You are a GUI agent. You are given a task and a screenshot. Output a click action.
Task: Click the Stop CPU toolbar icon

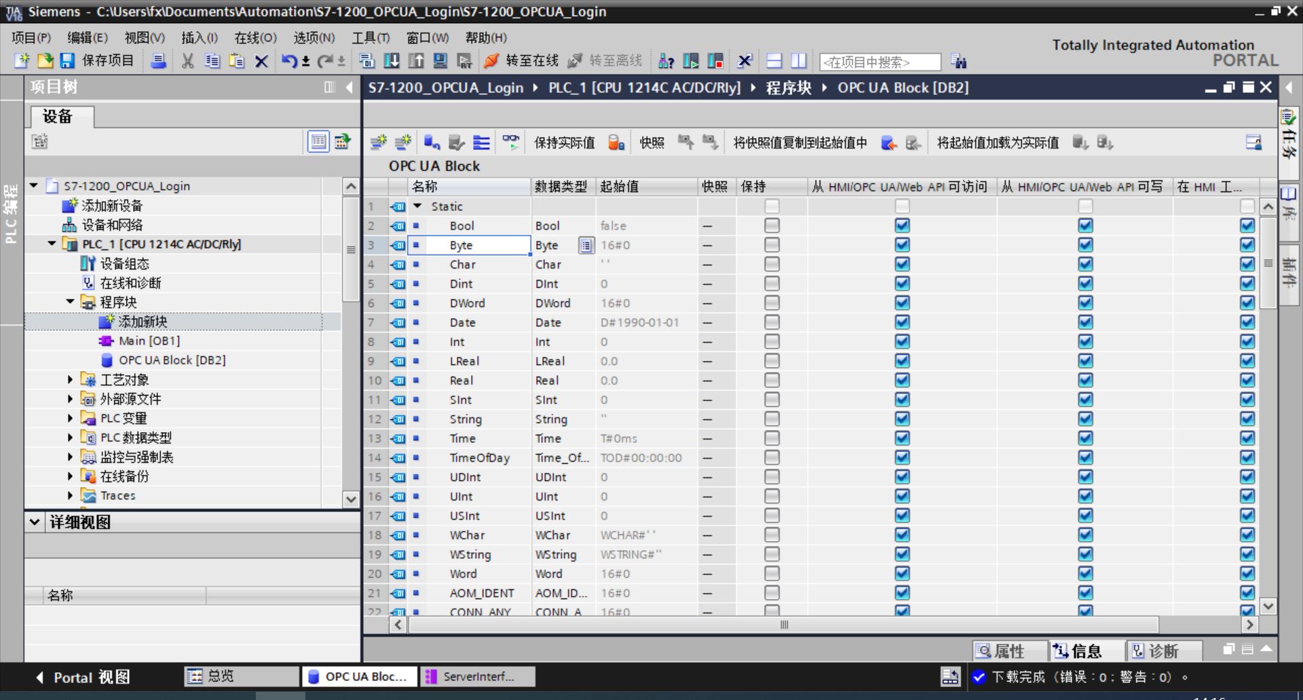(716, 61)
